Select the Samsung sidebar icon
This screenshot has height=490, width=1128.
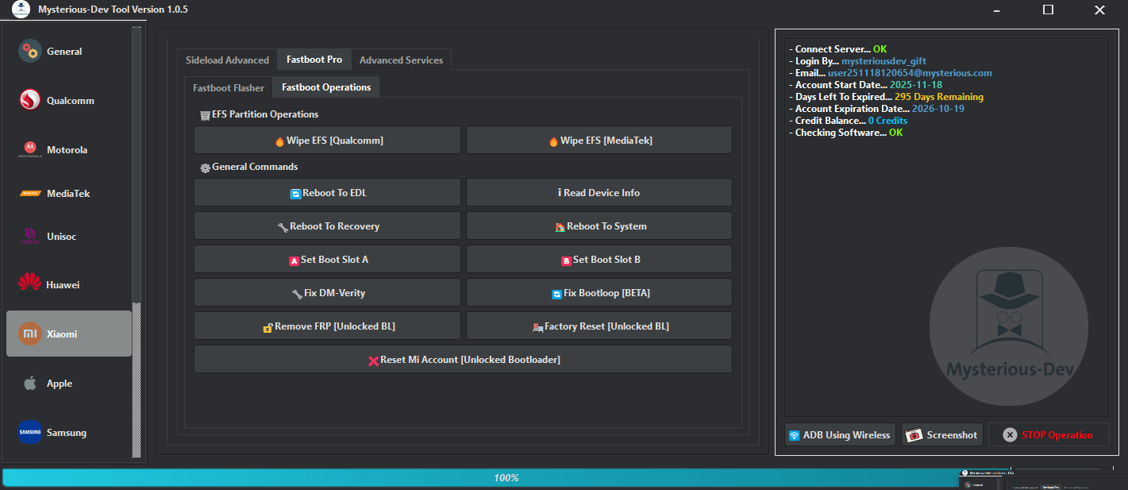point(30,432)
